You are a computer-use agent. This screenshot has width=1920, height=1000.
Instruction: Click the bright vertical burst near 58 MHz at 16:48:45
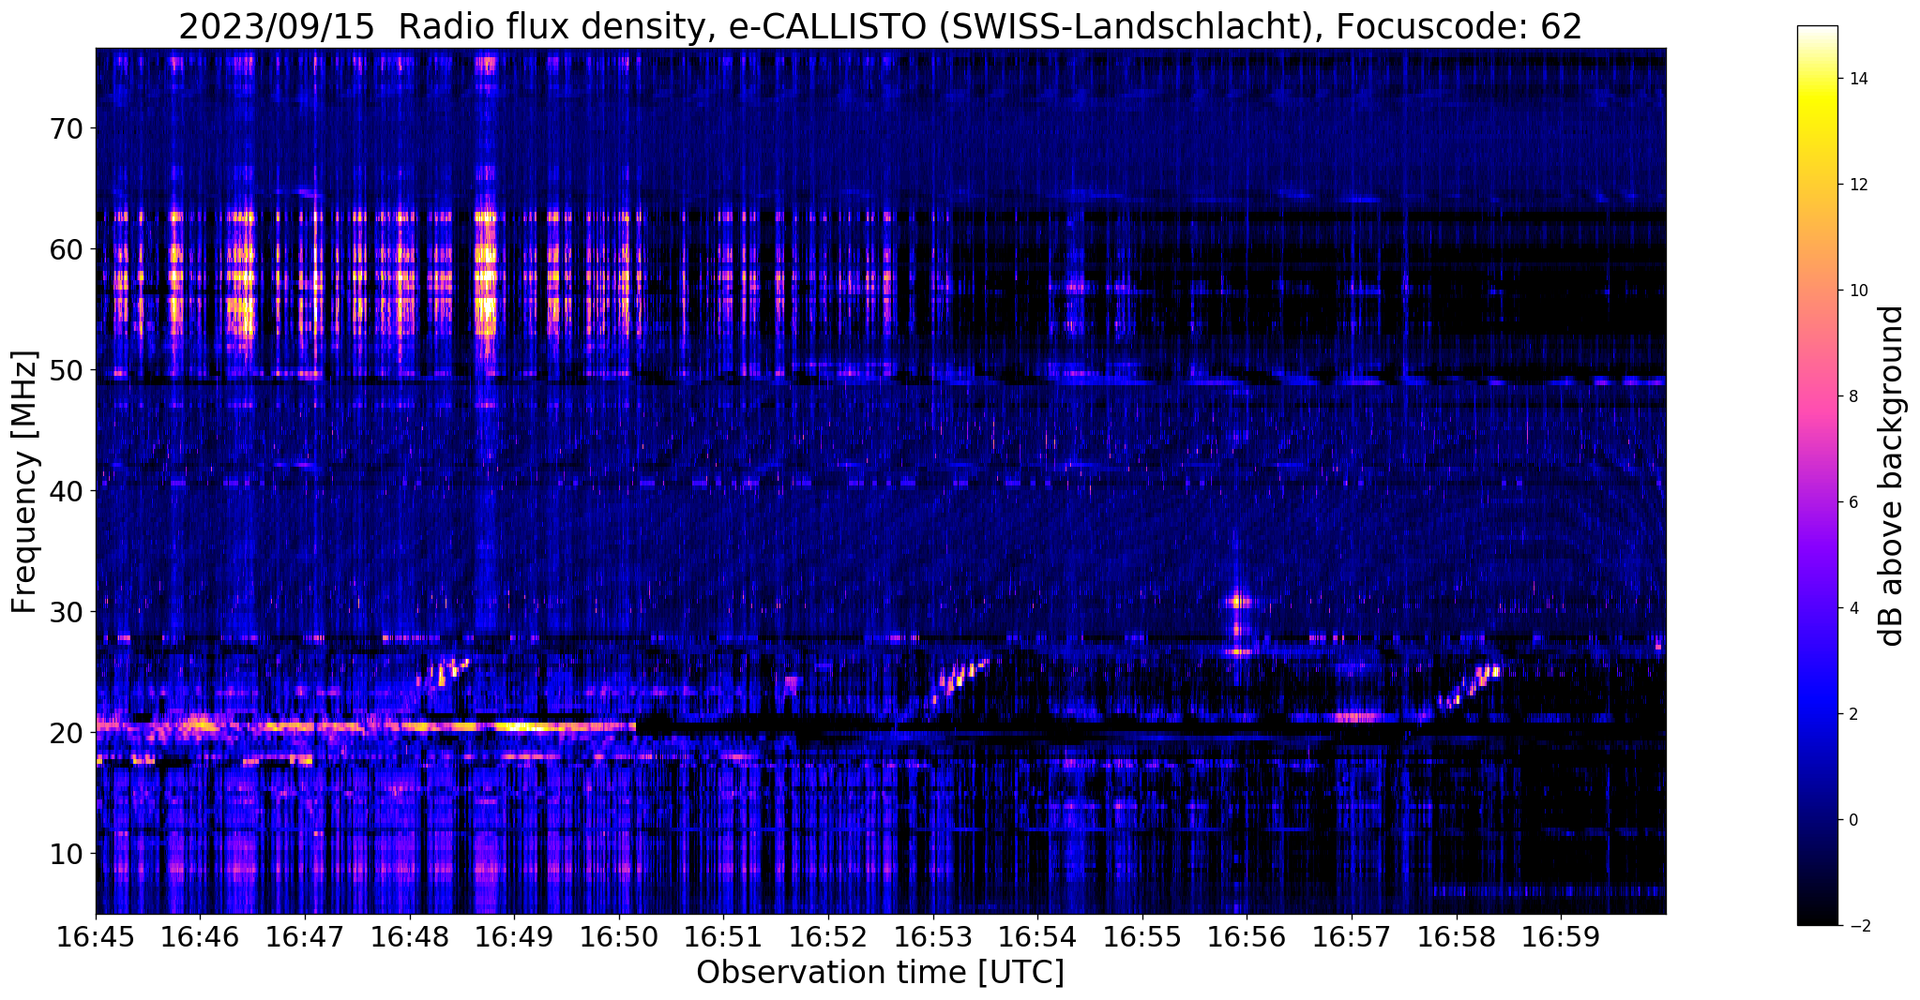tap(485, 276)
